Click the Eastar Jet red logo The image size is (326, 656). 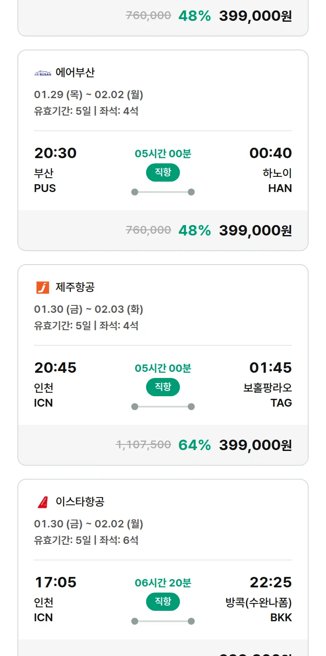pyautogui.click(x=43, y=502)
